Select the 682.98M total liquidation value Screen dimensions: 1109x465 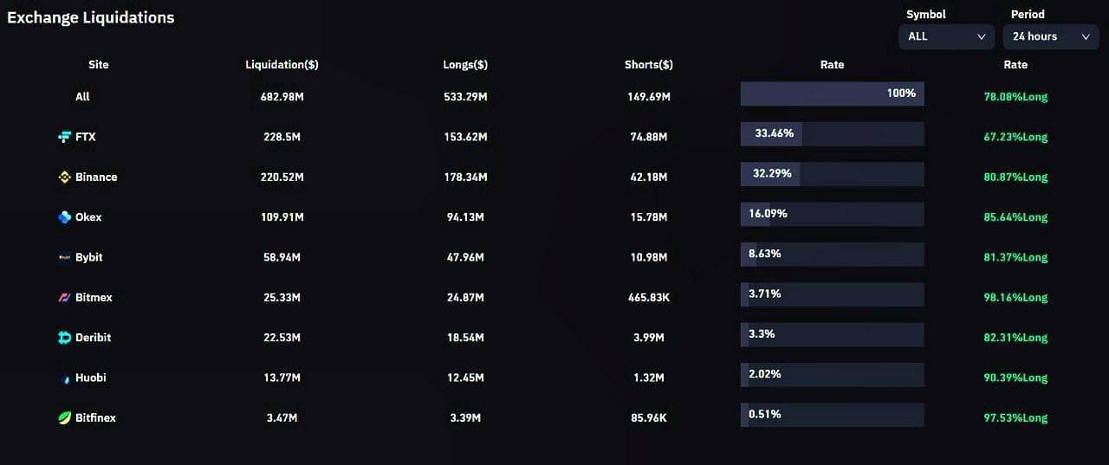(282, 97)
